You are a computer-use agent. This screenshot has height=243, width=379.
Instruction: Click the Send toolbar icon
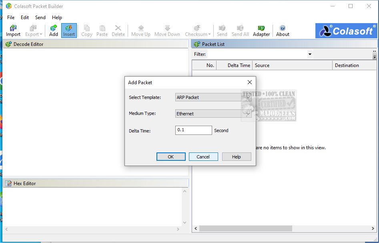click(222, 30)
